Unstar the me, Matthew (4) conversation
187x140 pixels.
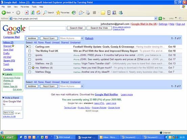click(33, 68)
